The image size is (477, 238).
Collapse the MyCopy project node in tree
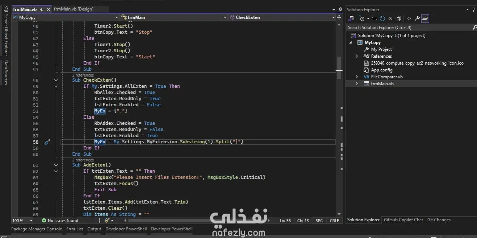pyautogui.click(x=351, y=42)
